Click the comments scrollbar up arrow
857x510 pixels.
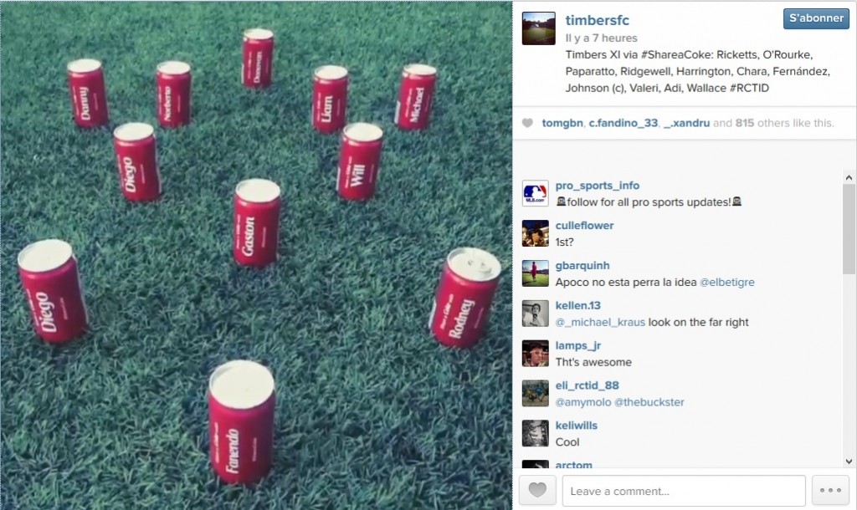point(849,177)
